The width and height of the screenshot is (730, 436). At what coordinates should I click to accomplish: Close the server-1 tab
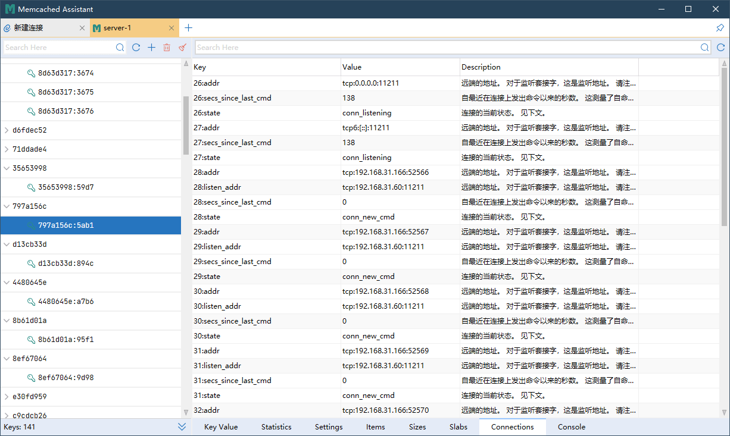[x=171, y=28]
